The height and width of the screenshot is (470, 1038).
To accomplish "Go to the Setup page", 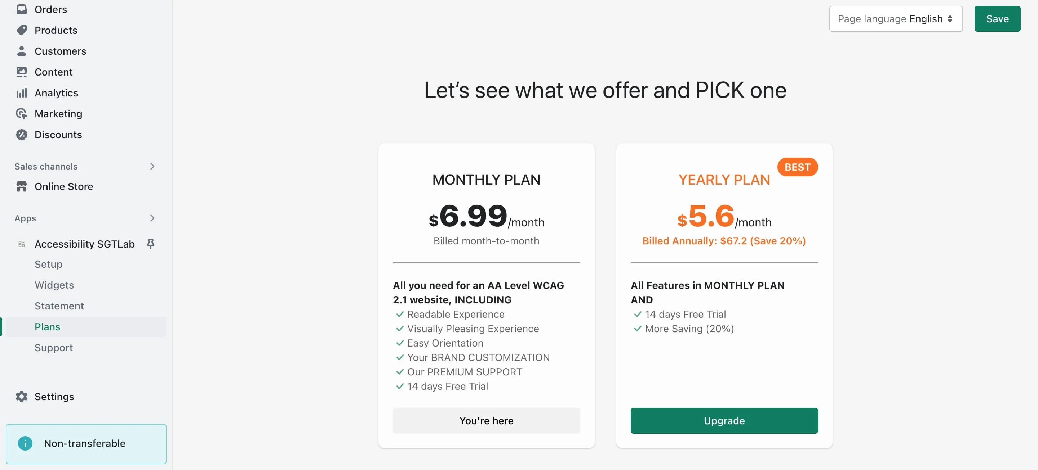I will pos(48,265).
